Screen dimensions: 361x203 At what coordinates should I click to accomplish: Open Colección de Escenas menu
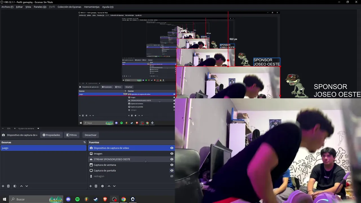tap(69, 7)
